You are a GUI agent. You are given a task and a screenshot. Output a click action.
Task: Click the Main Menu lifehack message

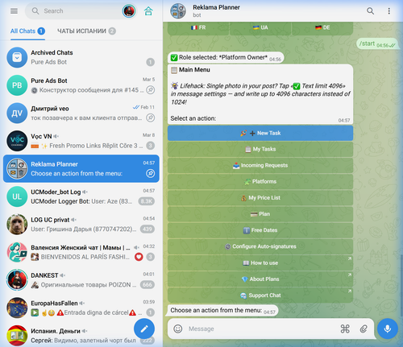(260, 94)
